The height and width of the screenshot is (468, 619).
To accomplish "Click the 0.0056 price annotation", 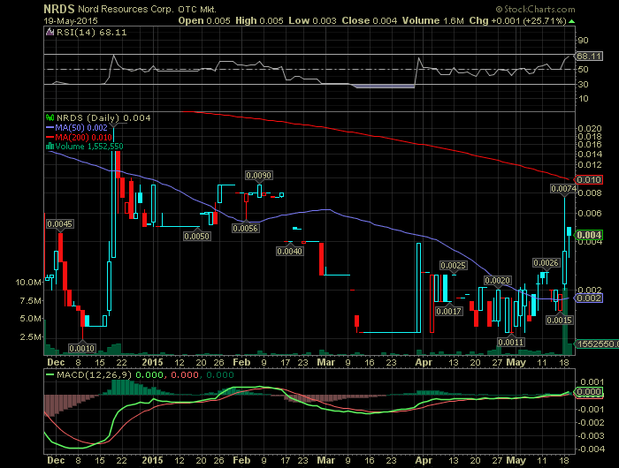I will (245, 228).
